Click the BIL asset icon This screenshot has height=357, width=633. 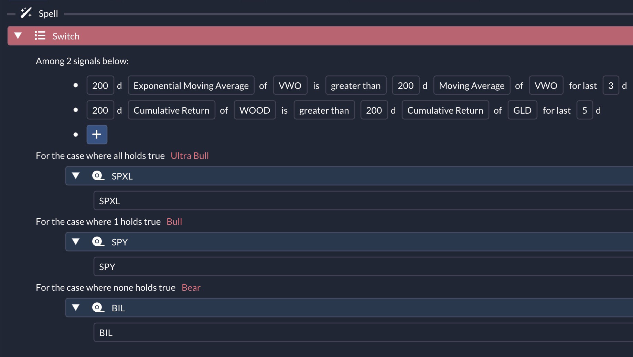98,308
